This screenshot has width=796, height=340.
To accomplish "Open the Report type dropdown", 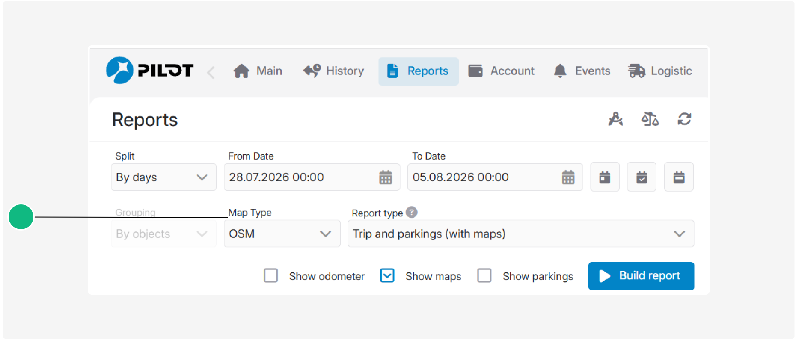I will 521,234.
